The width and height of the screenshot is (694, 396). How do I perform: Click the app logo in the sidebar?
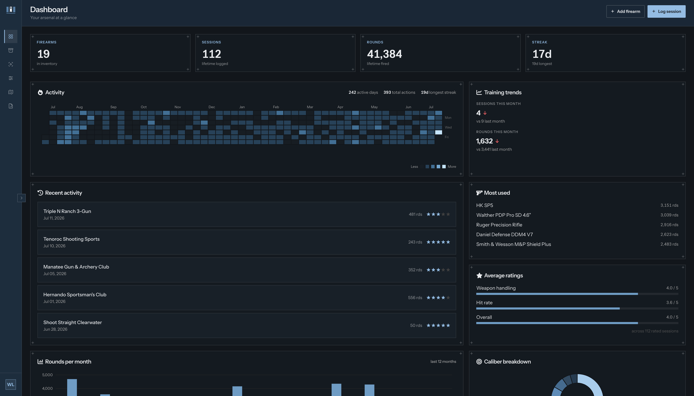click(x=11, y=10)
